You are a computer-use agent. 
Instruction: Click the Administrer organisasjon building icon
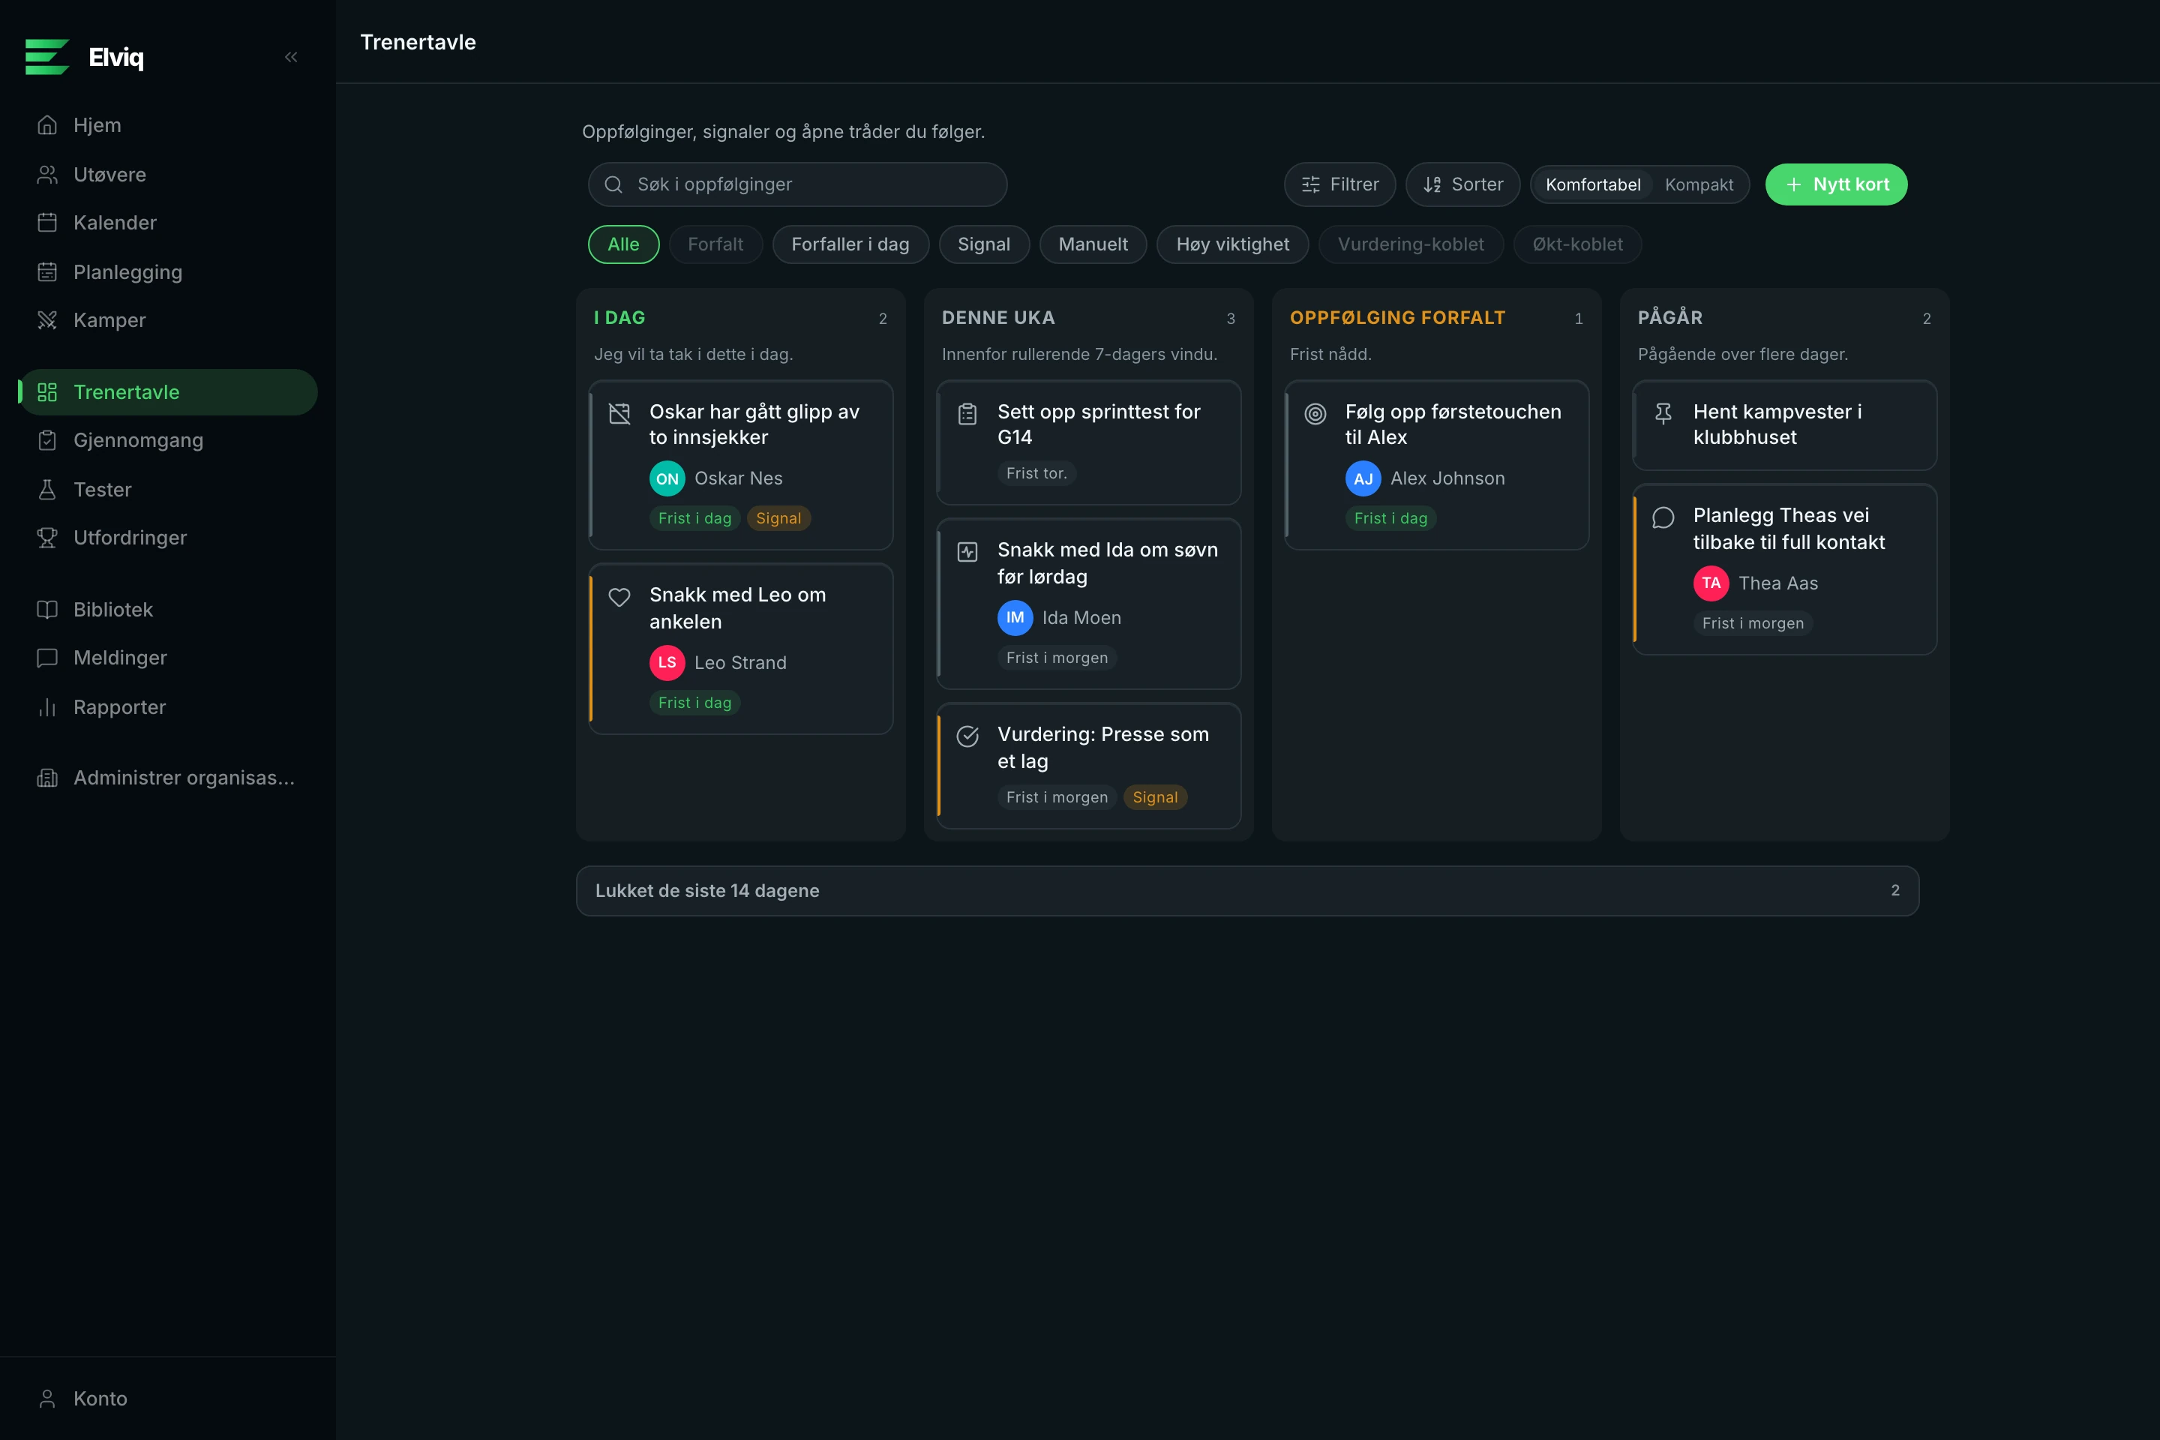46,778
